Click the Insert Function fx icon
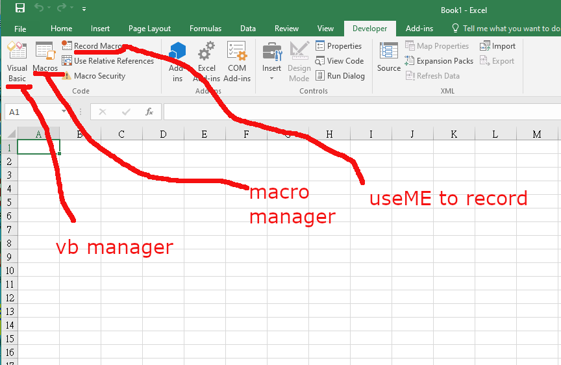 click(x=149, y=112)
